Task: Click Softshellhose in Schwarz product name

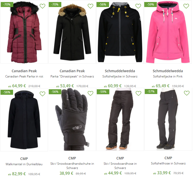Action: coord(168,163)
